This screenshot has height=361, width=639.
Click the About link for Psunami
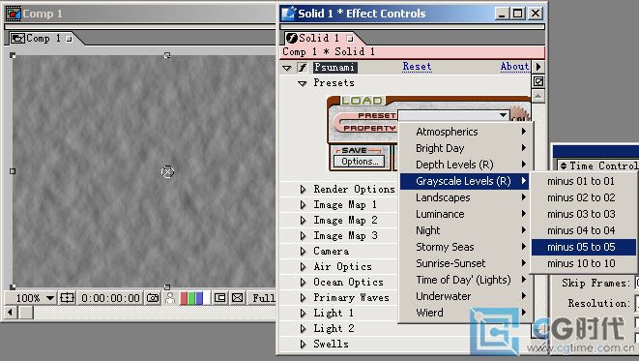point(514,67)
